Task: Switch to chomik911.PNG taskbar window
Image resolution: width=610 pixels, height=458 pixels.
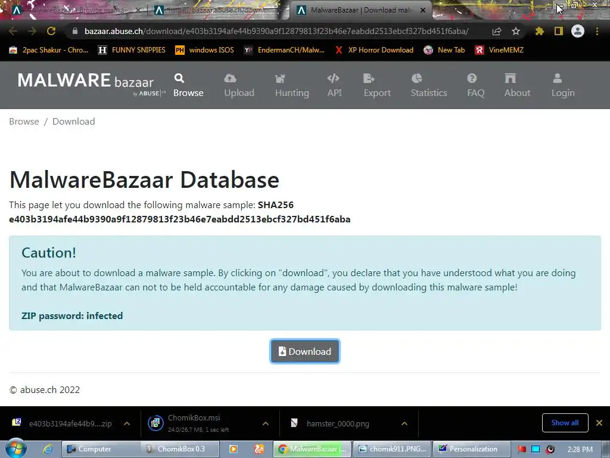Action: tap(392, 449)
